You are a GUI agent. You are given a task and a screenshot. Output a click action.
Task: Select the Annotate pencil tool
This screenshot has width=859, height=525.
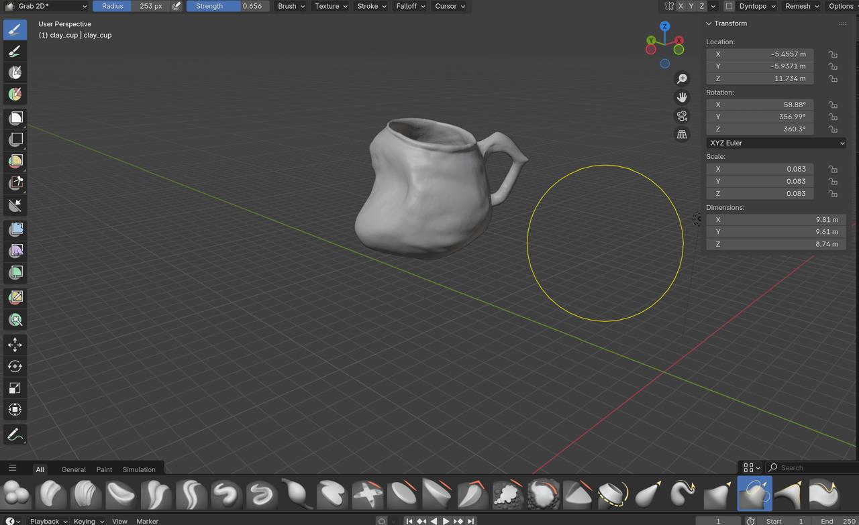click(15, 435)
